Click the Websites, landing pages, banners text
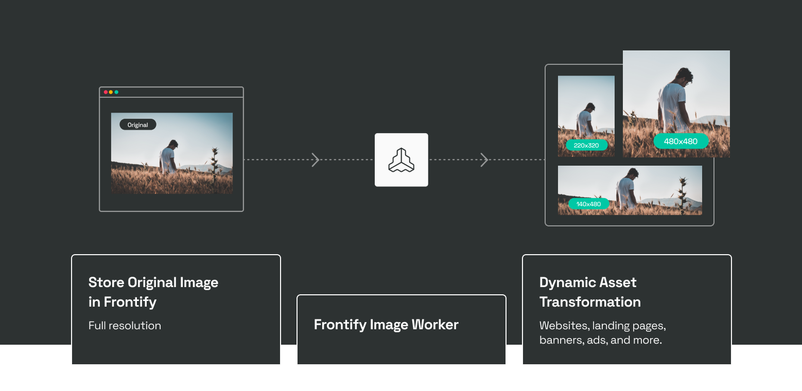 (x=603, y=333)
